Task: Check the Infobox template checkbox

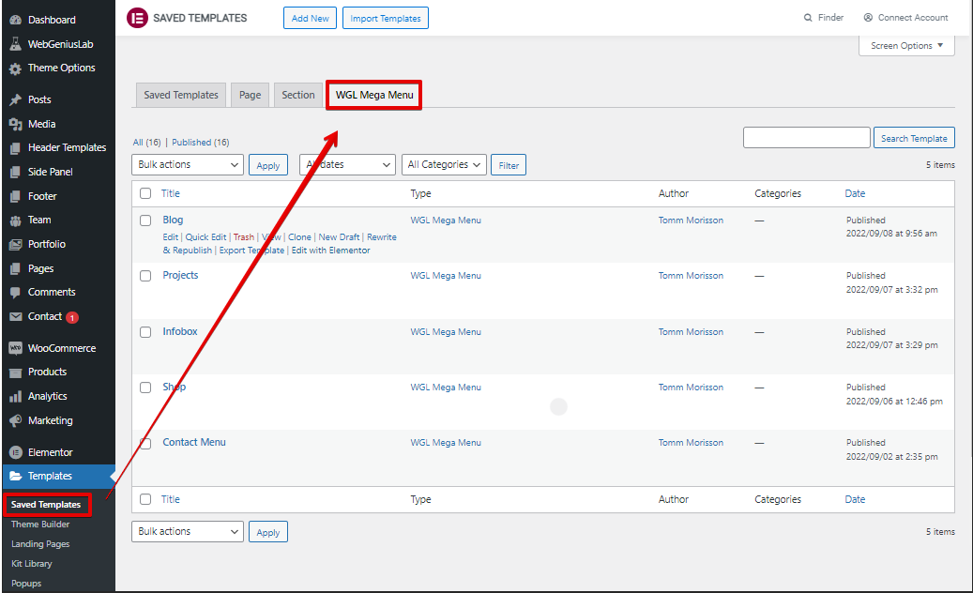Action: click(x=145, y=332)
